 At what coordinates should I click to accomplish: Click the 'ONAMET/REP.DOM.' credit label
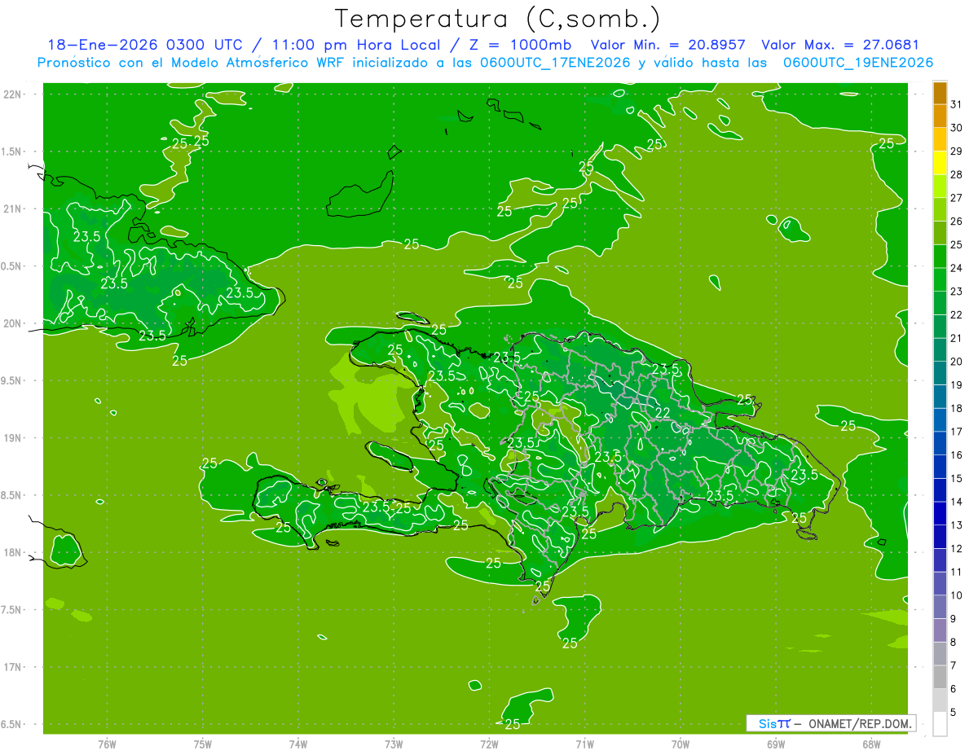861,723
